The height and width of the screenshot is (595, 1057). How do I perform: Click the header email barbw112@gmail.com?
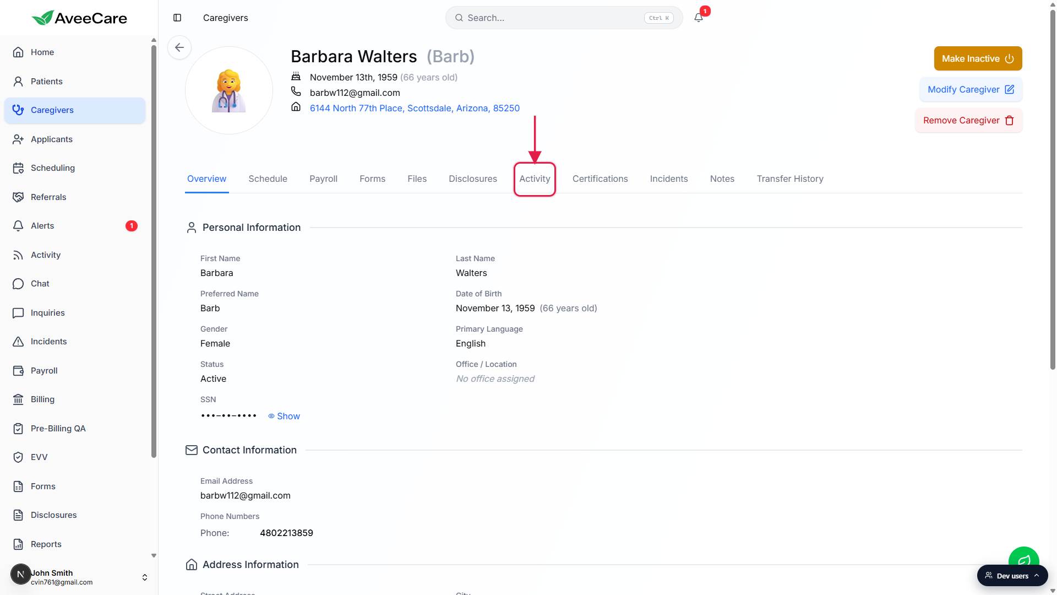click(x=355, y=93)
